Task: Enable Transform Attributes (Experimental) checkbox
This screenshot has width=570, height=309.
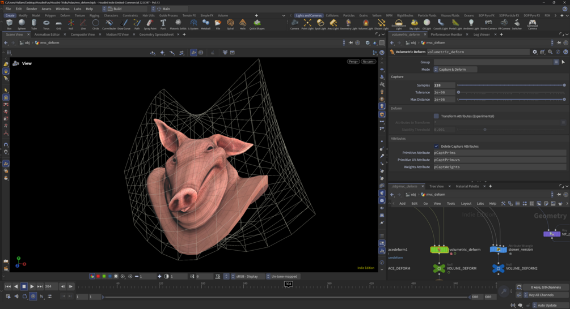Action: coord(436,116)
